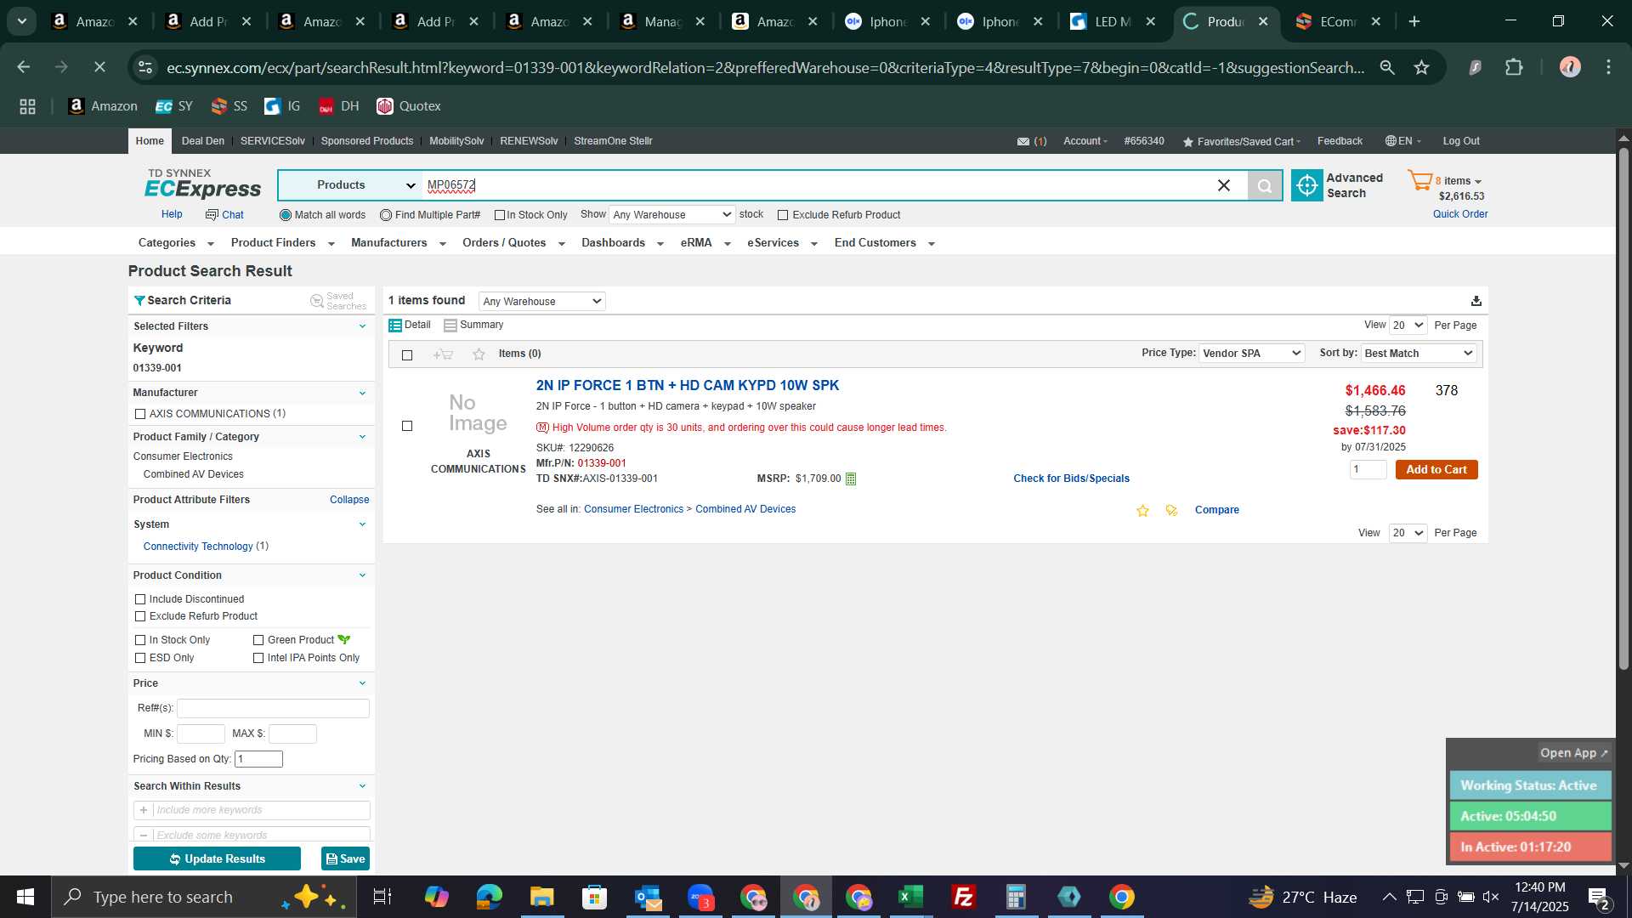The image size is (1632, 918).
Task: Open Excel from the taskbar
Action: coord(911,897)
